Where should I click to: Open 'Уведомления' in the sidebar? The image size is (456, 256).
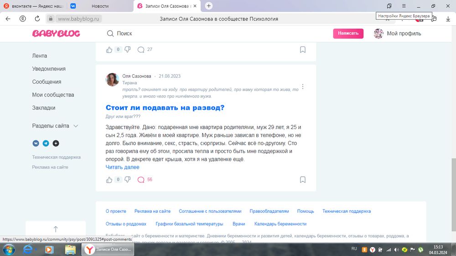pyautogui.click(x=49, y=69)
